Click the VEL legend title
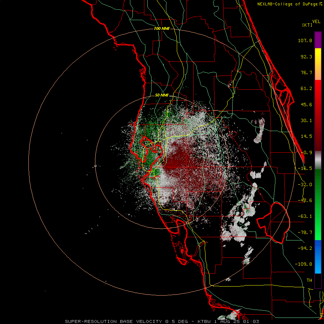This screenshot has height=324, width=324. (316, 22)
